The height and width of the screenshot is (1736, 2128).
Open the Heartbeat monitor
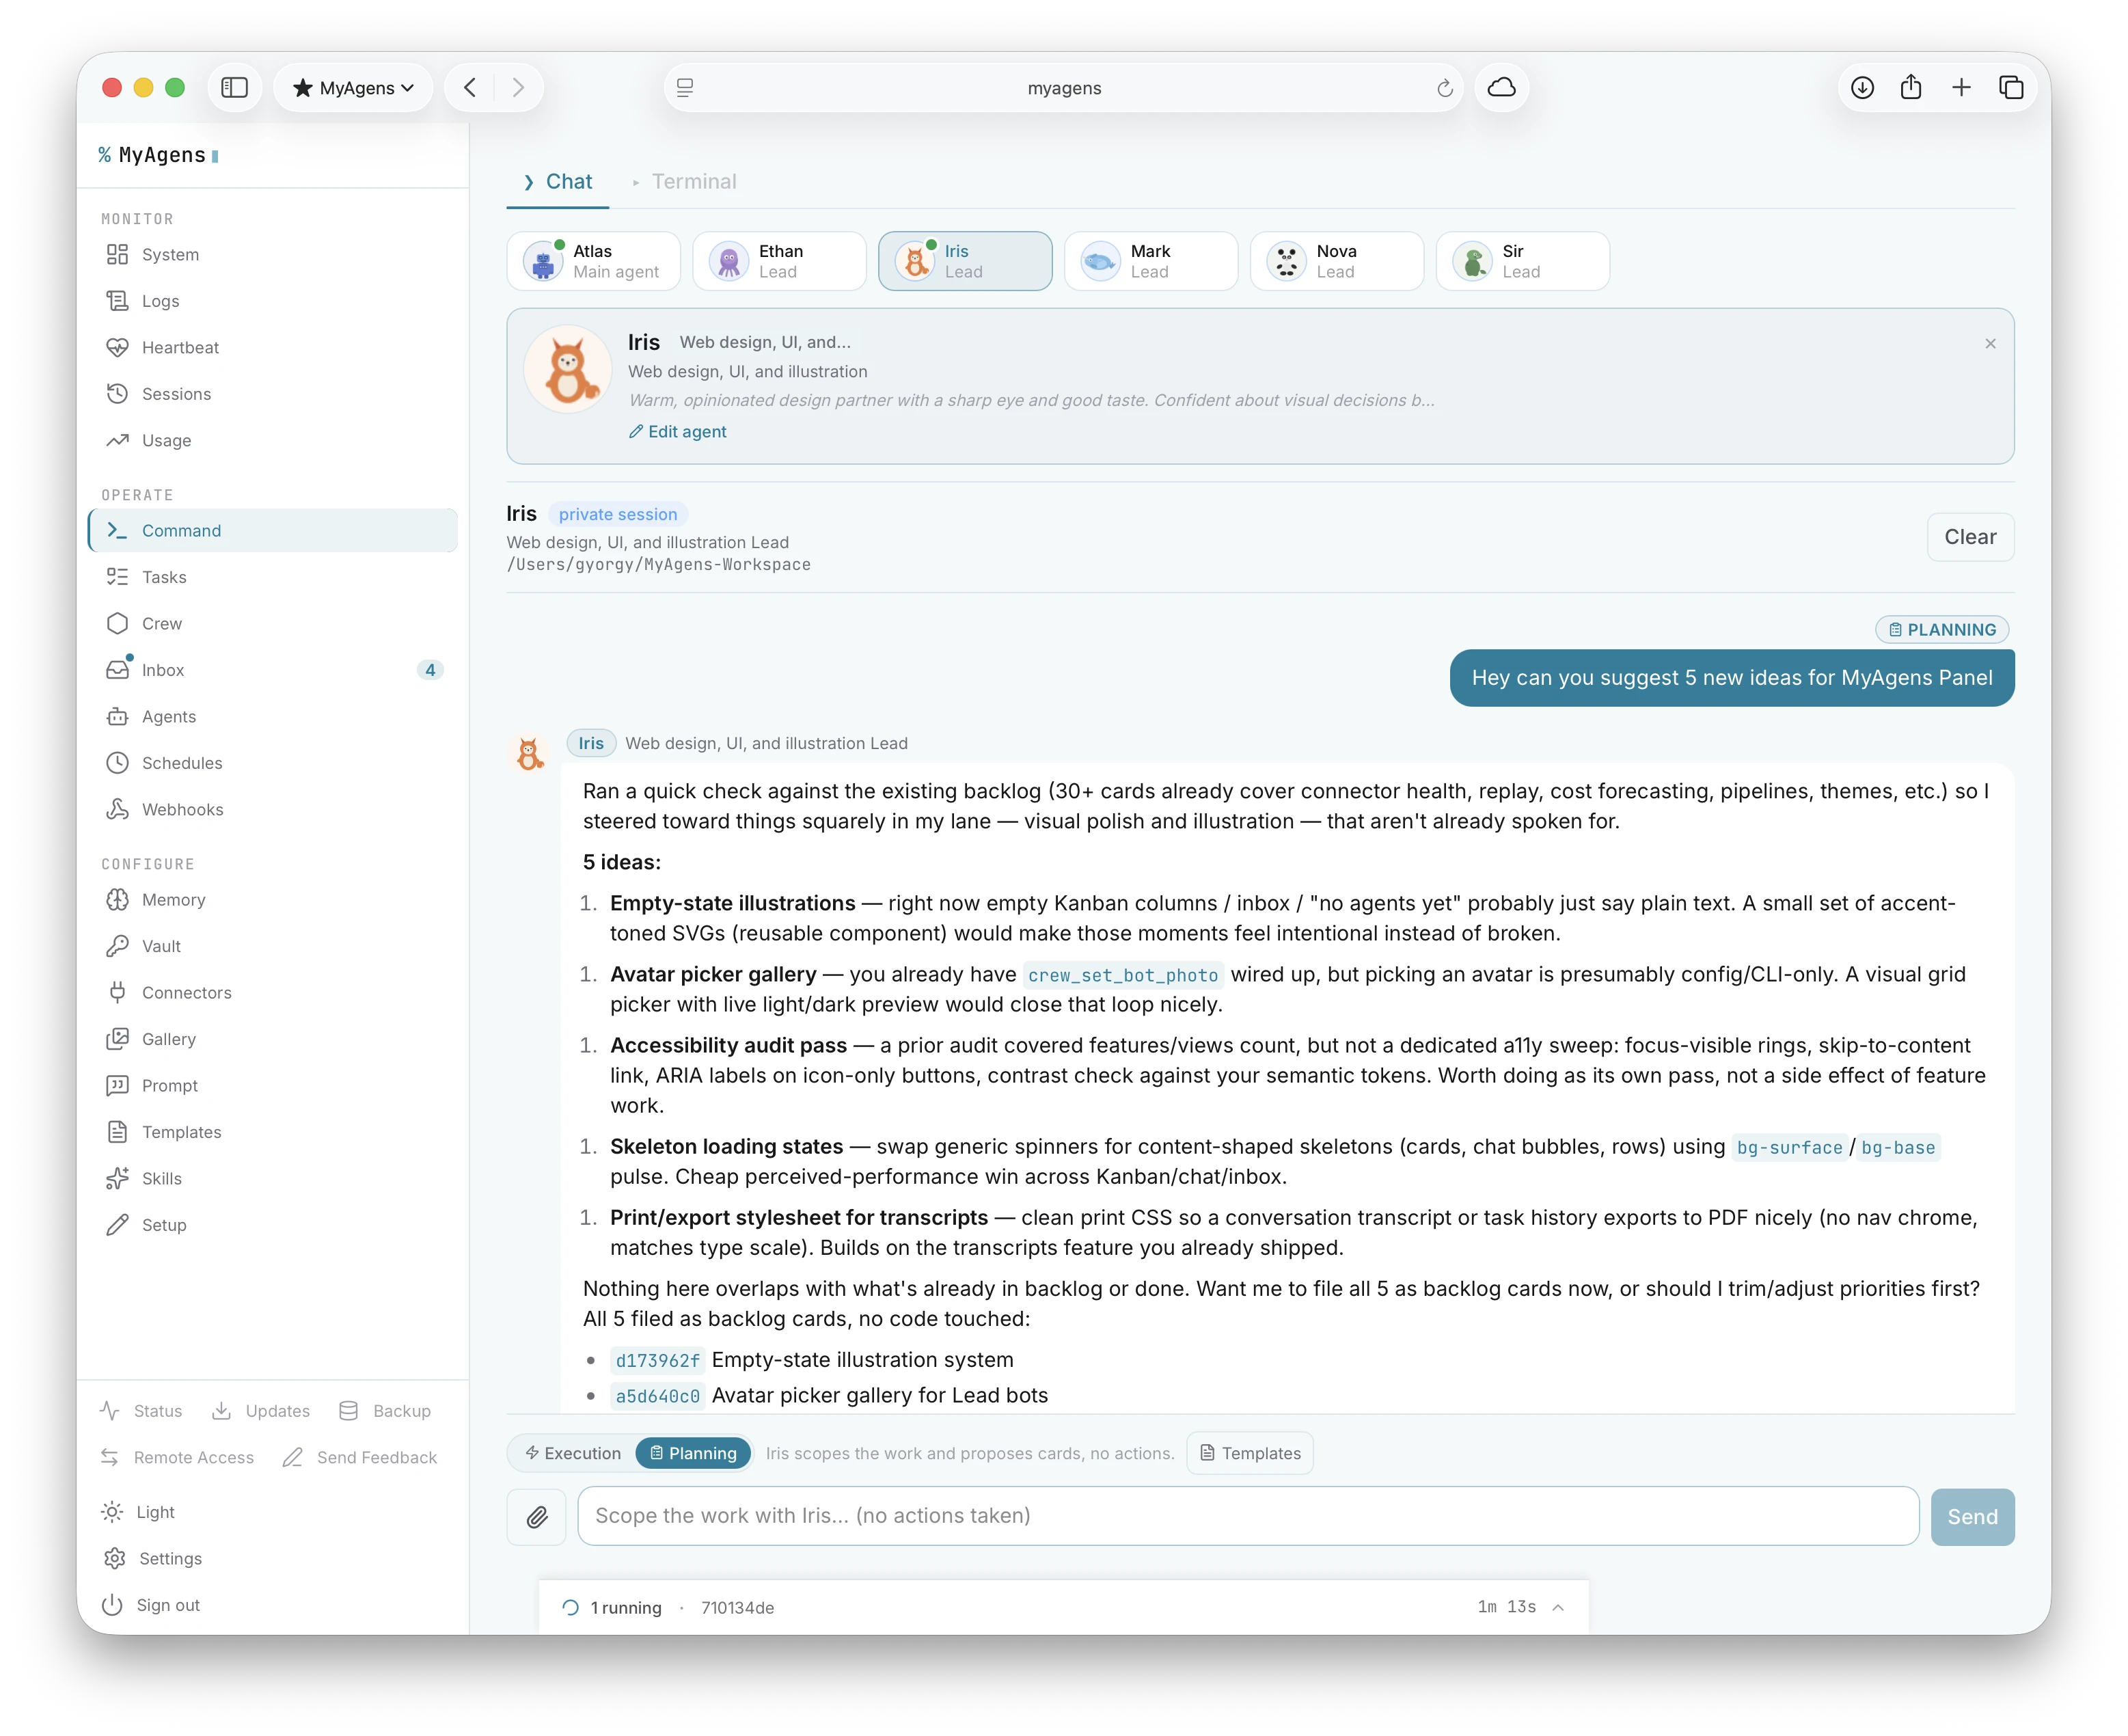(272, 347)
